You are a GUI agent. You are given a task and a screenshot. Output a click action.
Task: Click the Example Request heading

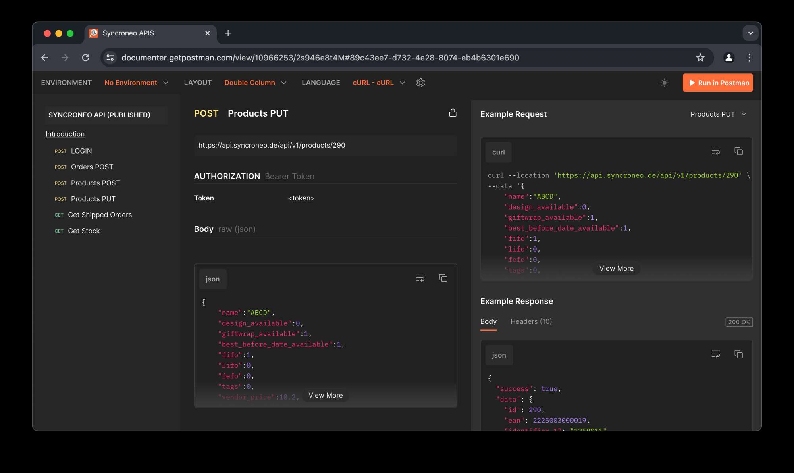[513, 114]
